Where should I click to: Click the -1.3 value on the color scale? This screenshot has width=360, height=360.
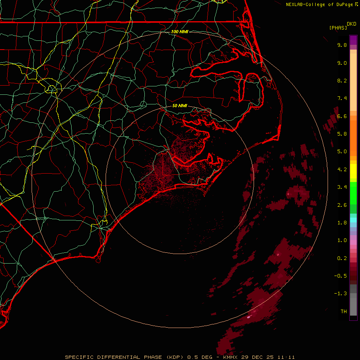(x=340, y=294)
